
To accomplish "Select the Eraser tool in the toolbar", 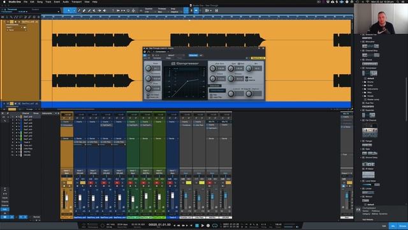I will click(x=84, y=11).
